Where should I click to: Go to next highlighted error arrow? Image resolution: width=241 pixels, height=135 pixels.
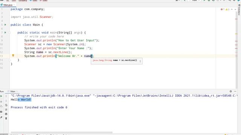click(x=235, y=9)
